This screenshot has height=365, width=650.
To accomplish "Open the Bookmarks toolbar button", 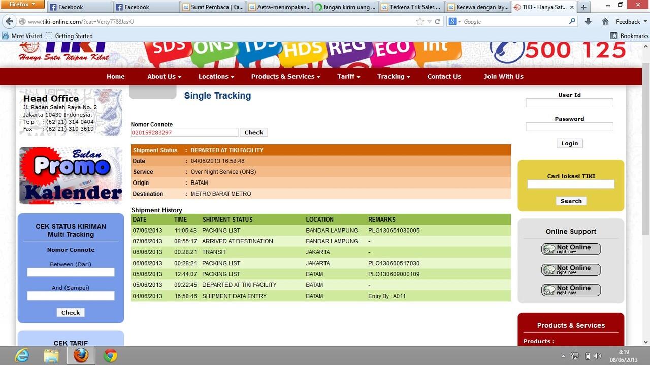I will (629, 36).
